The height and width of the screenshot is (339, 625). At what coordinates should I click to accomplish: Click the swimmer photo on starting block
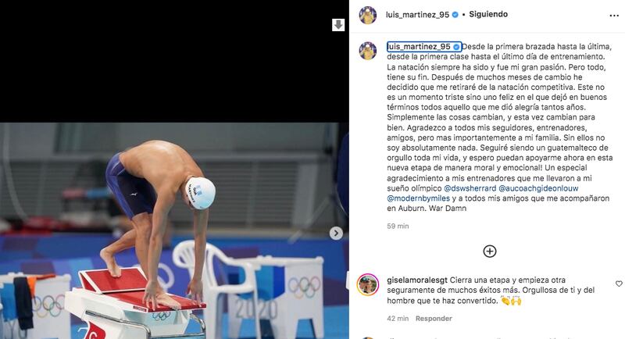tap(174, 230)
